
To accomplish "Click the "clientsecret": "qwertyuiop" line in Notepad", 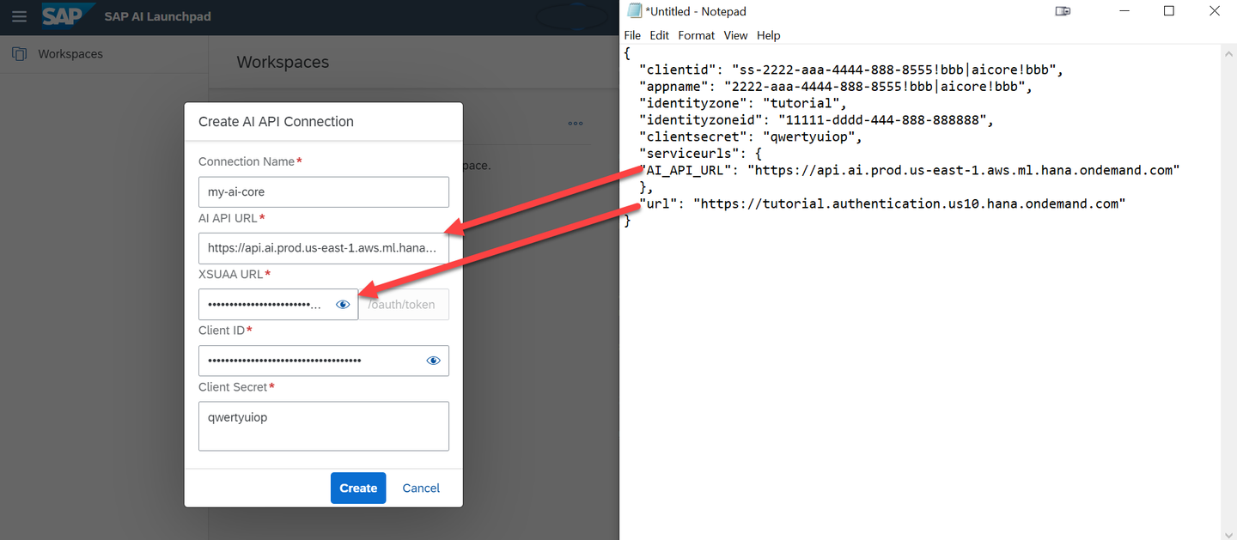I will point(750,137).
